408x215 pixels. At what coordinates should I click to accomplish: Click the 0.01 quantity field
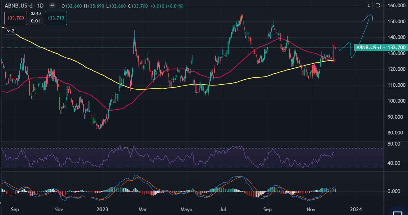tap(36, 21)
